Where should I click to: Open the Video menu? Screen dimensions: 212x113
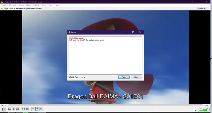(28, 5)
